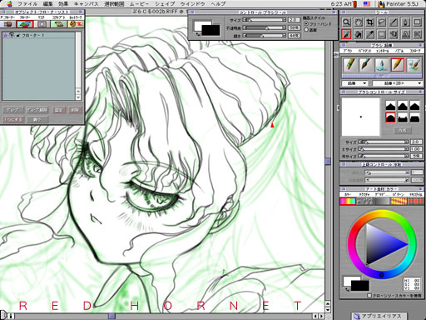
Task: Choose the water drop brush icon
Action: coord(382,65)
